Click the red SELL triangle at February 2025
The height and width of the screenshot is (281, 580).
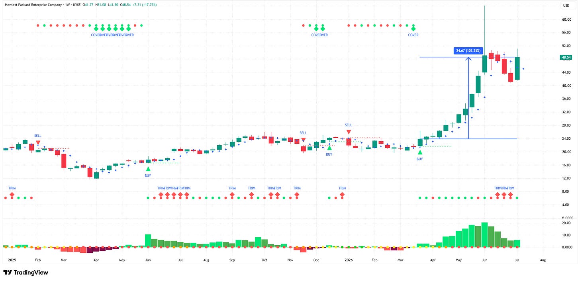coord(38,142)
